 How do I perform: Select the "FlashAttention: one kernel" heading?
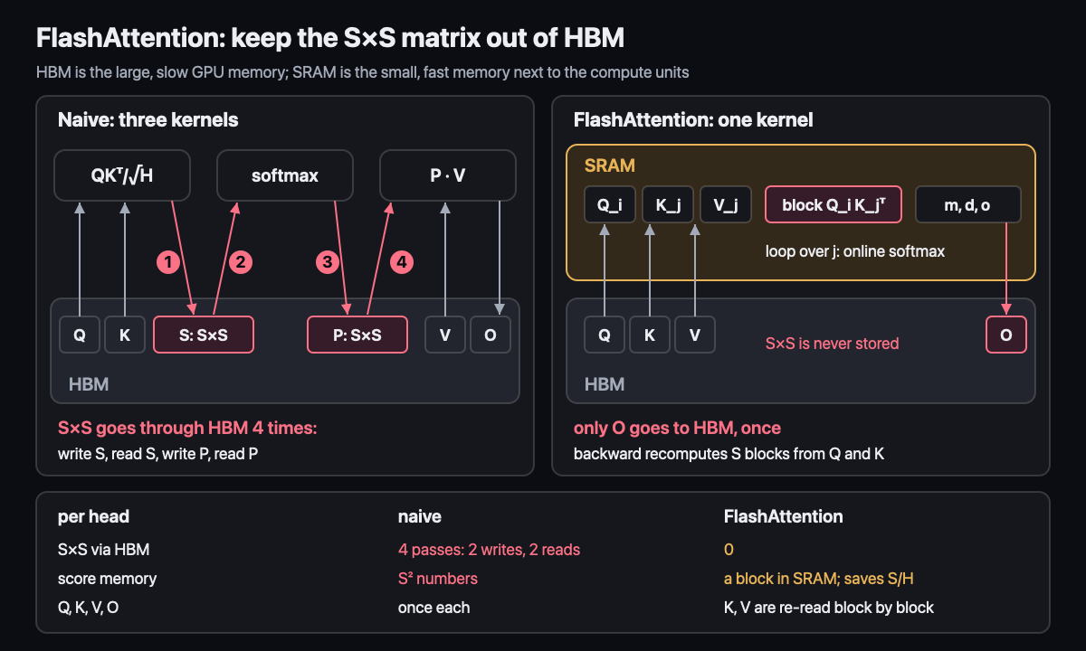coord(693,120)
